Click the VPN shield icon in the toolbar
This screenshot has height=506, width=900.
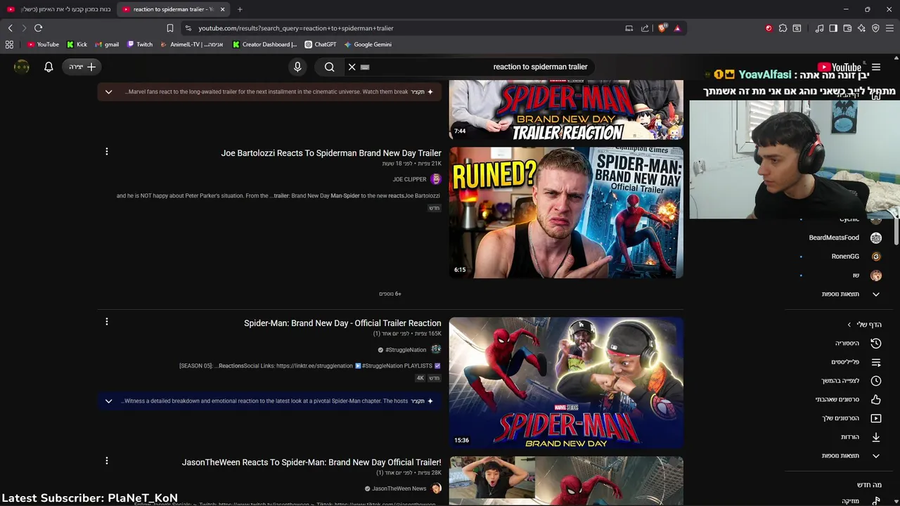coord(875,28)
